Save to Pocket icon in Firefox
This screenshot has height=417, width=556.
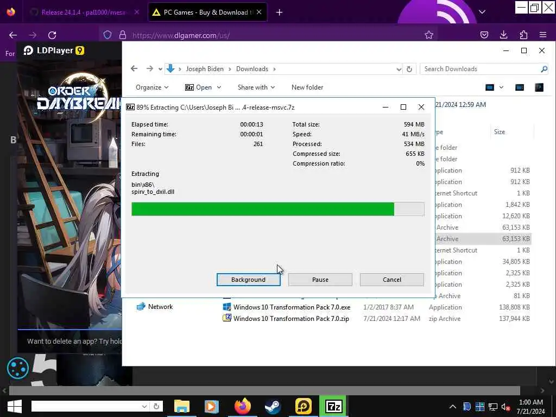point(484,35)
